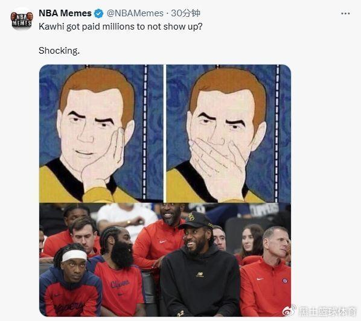This screenshot has width=361, height=321.
Task: Open the NBA Memes display name
Action: click(65, 13)
